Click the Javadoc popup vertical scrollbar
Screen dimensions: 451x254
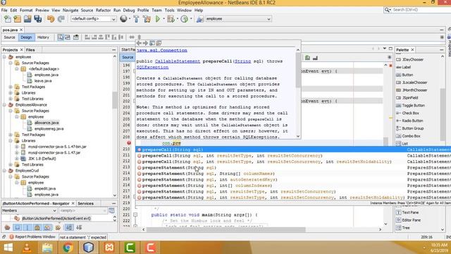click(x=298, y=94)
